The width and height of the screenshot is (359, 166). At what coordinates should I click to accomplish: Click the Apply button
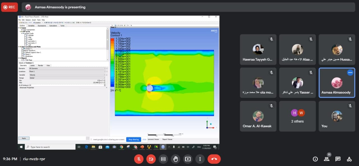tap(24, 138)
